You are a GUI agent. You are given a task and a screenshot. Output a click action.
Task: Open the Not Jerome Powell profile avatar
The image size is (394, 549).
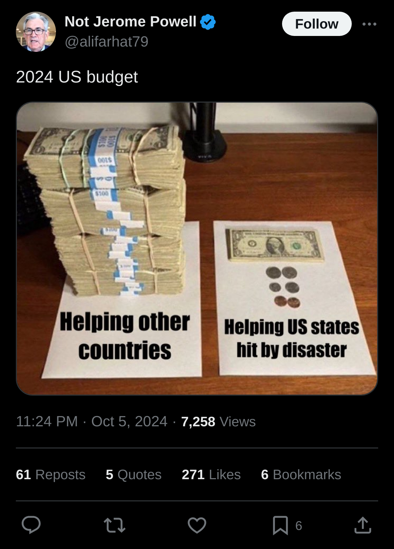(x=36, y=32)
